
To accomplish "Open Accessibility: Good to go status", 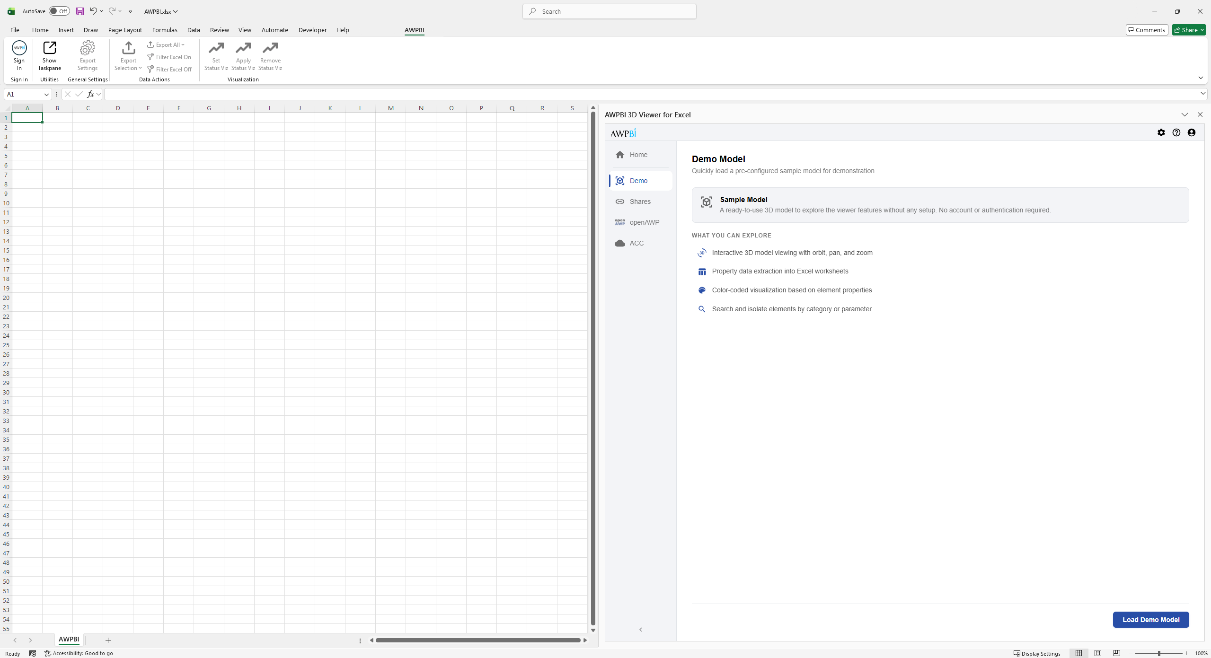I will point(79,653).
